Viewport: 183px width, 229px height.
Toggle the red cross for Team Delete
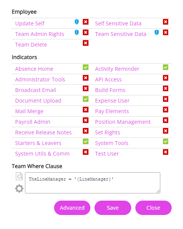coord(86,43)
